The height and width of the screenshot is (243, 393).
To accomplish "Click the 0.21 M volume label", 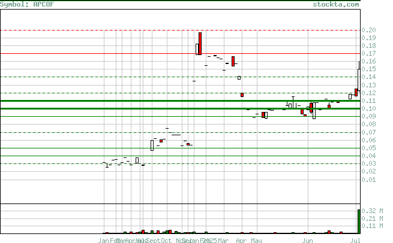I will (x=373, y=218).
